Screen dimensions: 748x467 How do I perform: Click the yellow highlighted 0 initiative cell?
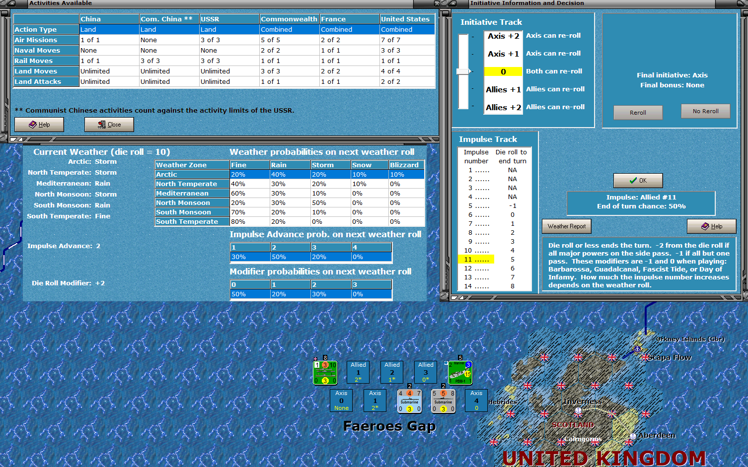[503, 71]
